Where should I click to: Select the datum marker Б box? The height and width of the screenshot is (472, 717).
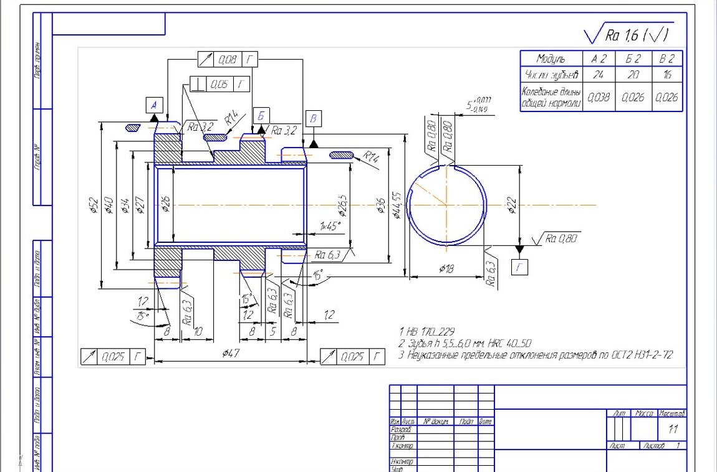coord(261,116)
